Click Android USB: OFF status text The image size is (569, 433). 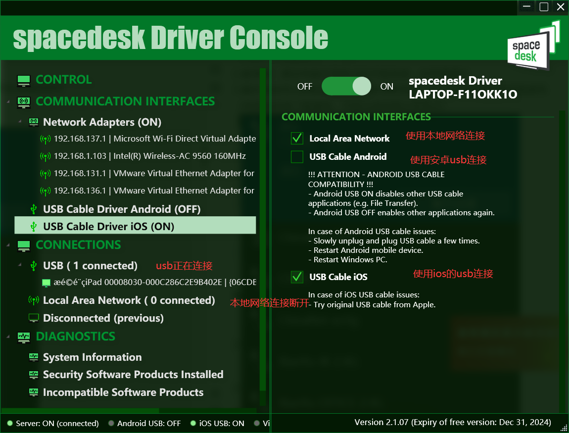[x=149, y=424]
